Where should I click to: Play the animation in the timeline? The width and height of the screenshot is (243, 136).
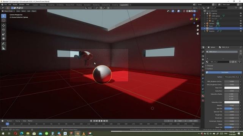click(x=102, y=121)
